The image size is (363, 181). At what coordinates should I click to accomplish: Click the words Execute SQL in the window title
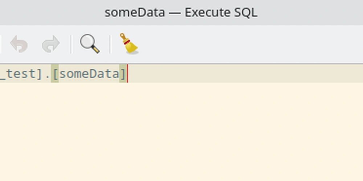221,13
